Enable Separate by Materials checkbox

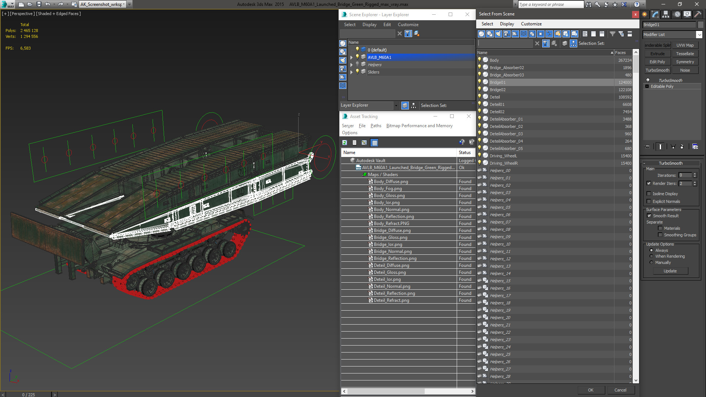[x=660, y=228]
